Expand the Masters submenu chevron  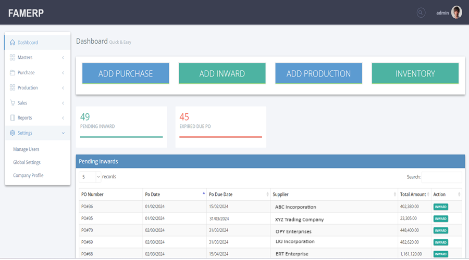coord(63,58)
